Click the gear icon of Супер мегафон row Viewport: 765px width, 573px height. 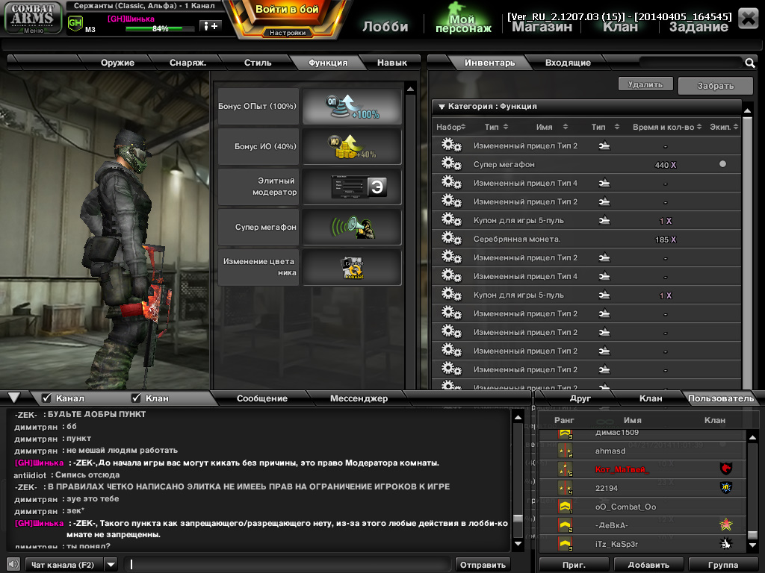point(451,163)
